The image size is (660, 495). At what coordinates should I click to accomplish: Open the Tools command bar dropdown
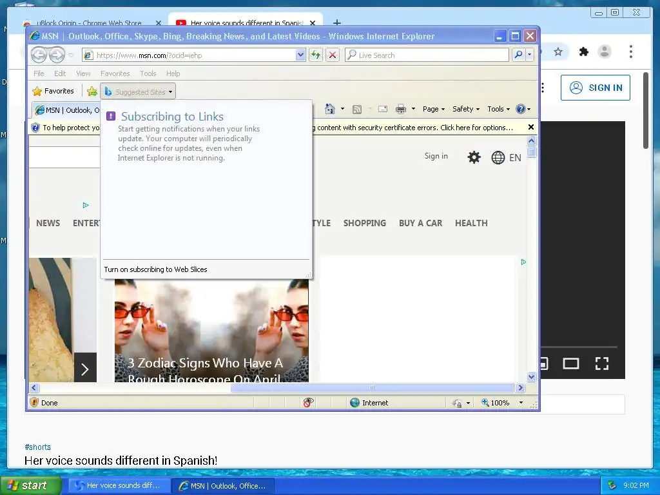tap(498, 109)
